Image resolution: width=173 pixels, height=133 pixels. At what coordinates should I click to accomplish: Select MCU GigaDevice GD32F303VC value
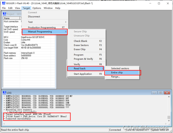click(33, 37)
